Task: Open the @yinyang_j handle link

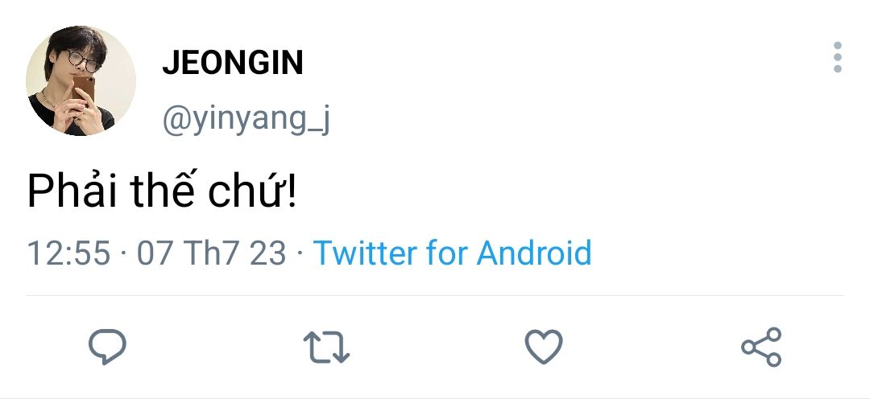Action: click(246, 120)
